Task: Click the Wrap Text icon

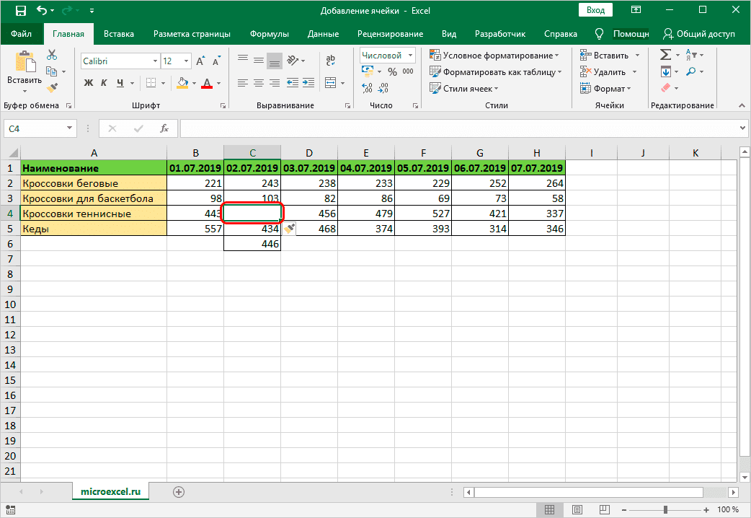Action: click(x=331, y=61)
